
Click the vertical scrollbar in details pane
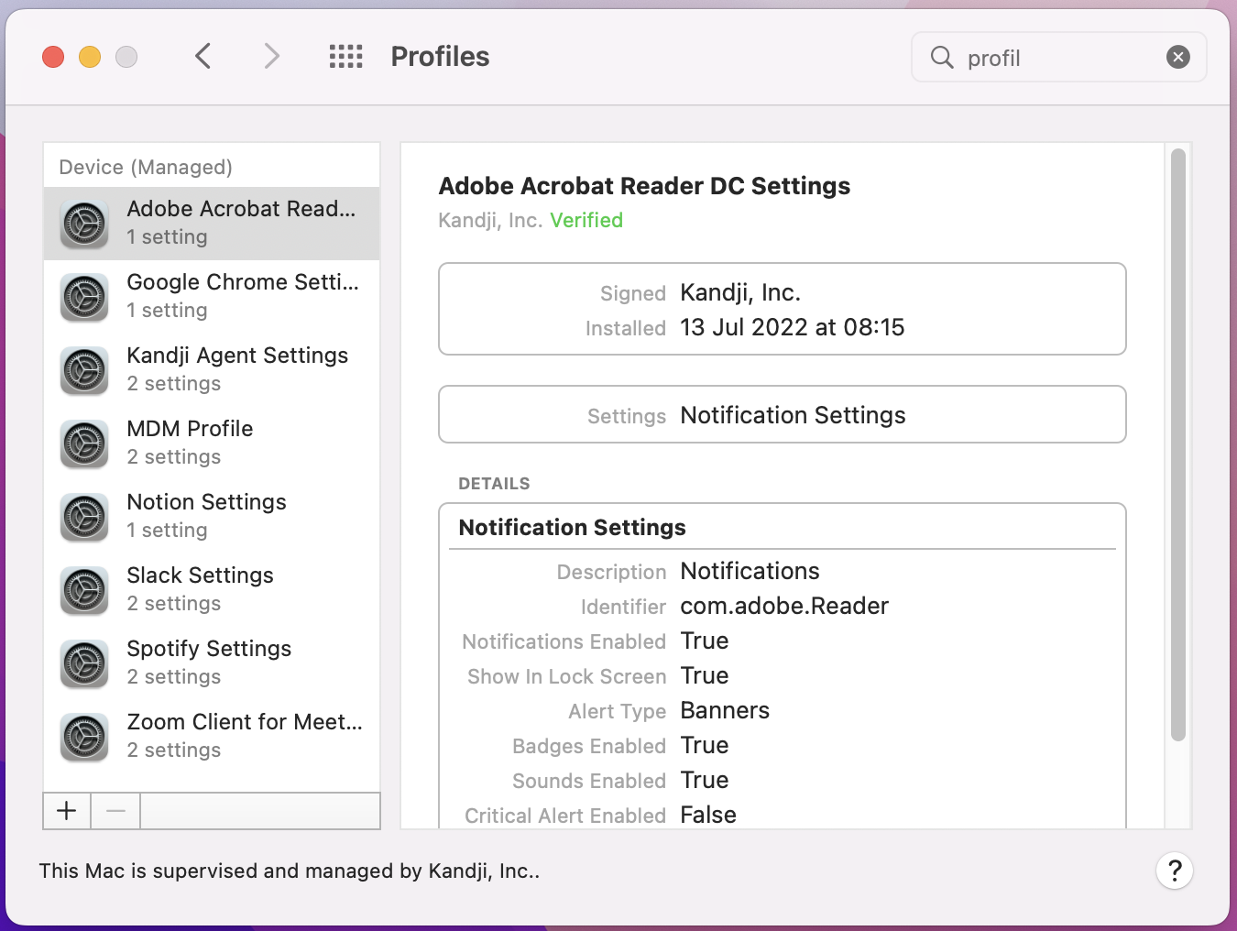[1178, 444]
